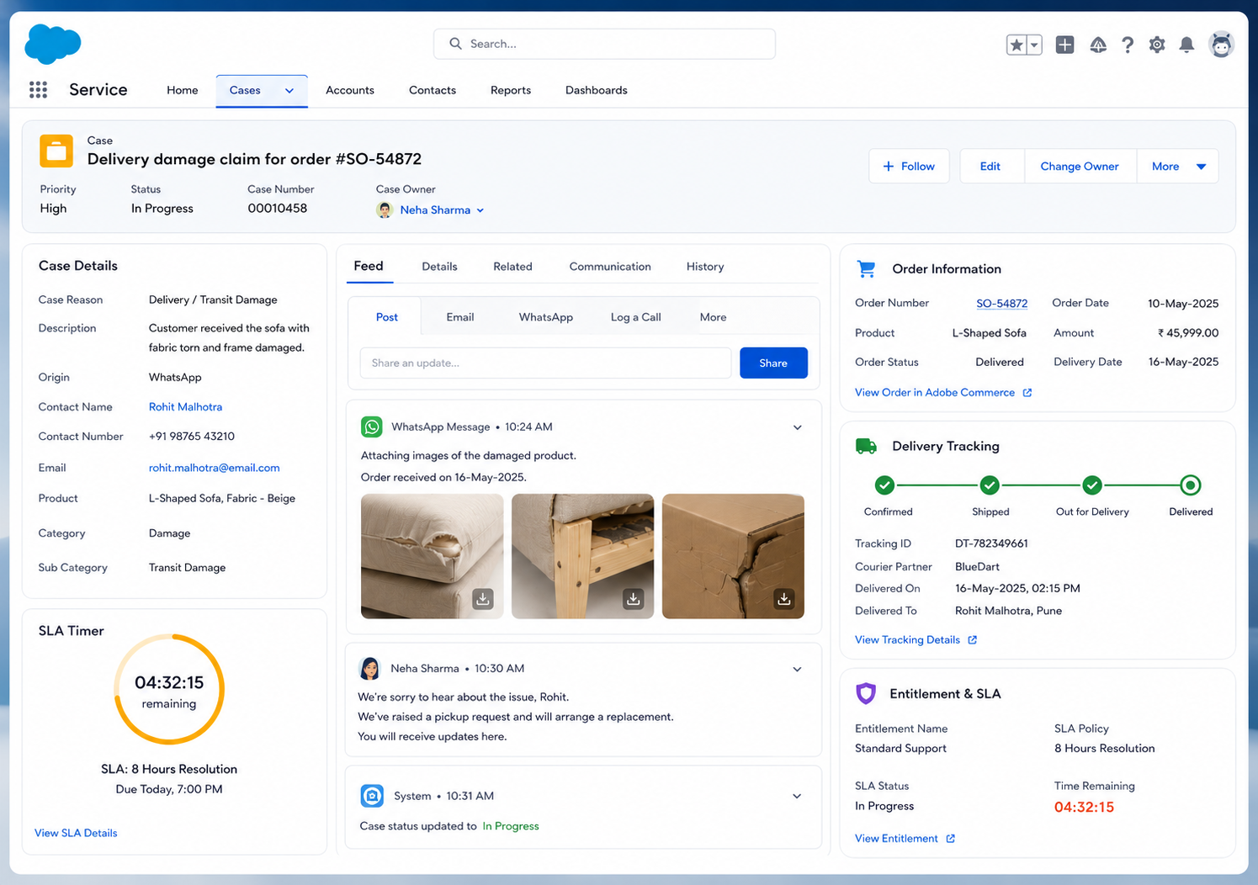
Task: Open the Notifications bell
Action: tap(1186, 45)
